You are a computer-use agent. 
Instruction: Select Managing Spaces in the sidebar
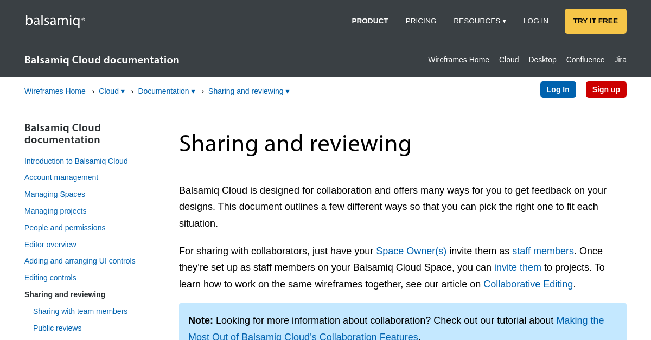[54, 194]
